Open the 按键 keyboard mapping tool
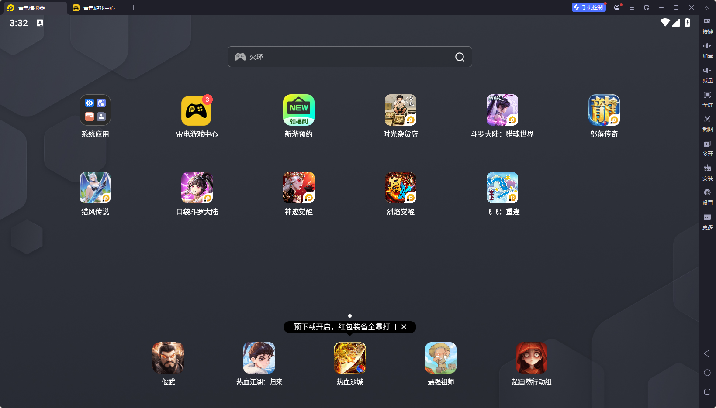 coord(707,26)
